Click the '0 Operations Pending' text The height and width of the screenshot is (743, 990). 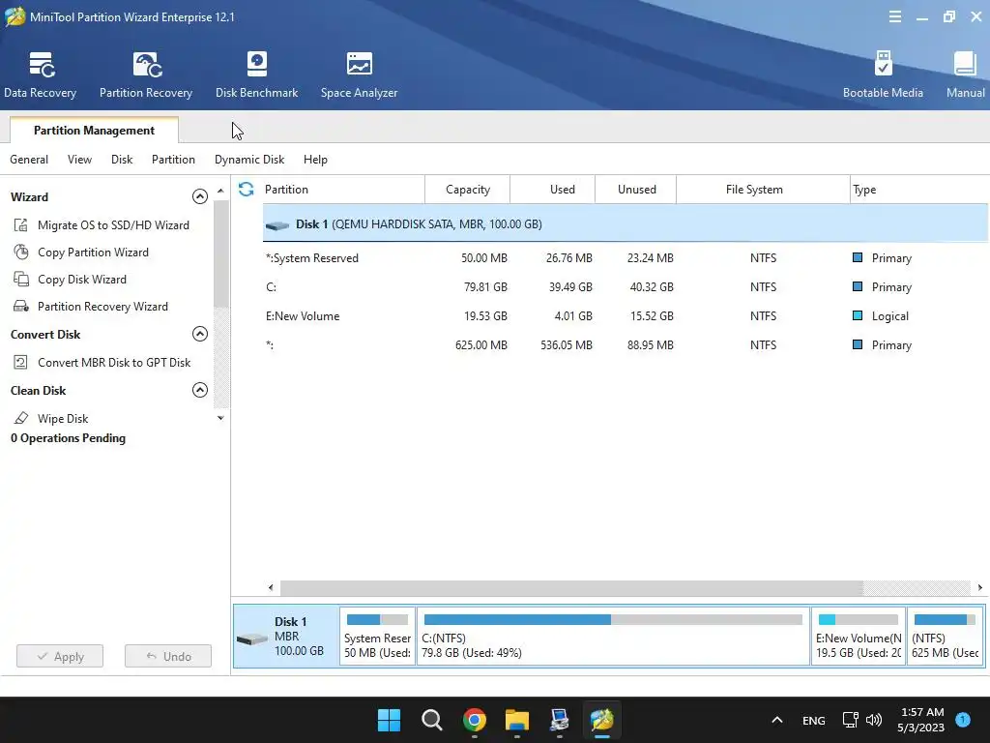click(x=69, y=438)
